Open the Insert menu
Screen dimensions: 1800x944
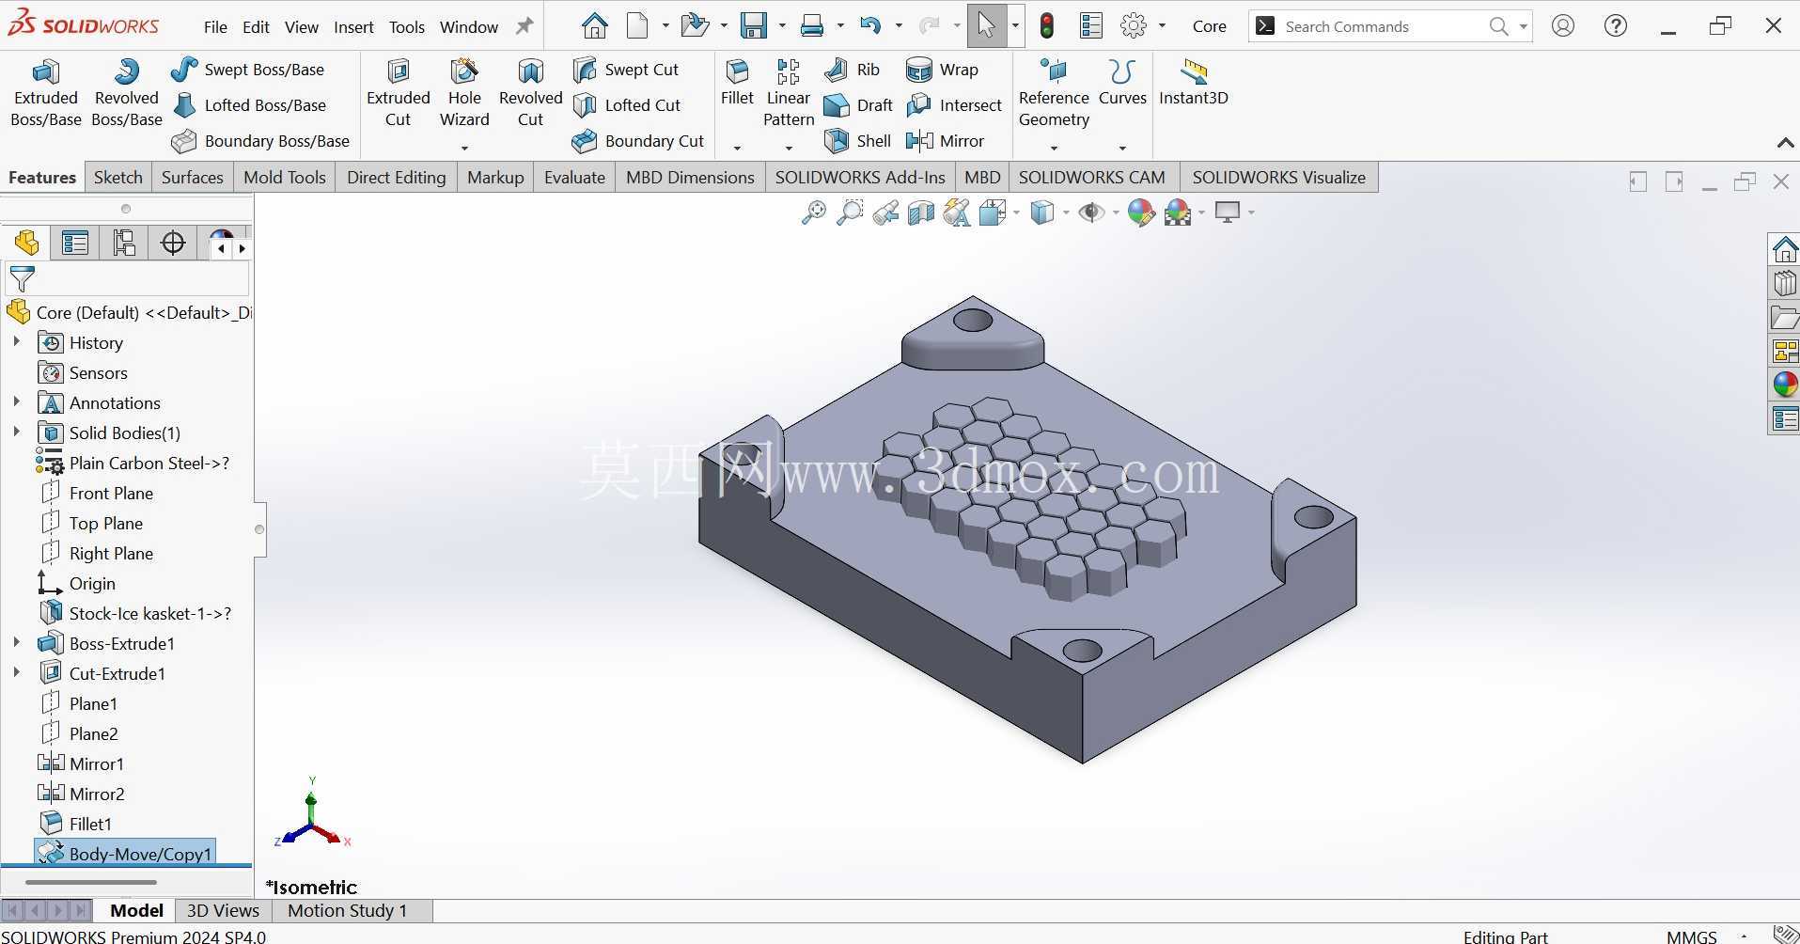(353, 27)
